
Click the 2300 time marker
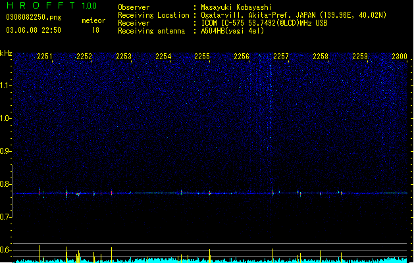tap(400, 57)
